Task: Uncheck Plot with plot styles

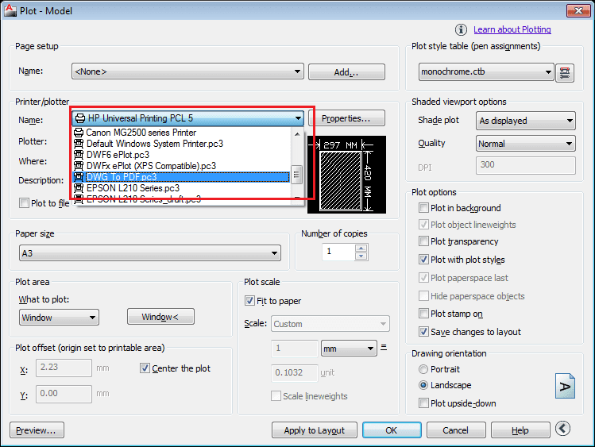Action: [423, 260]
